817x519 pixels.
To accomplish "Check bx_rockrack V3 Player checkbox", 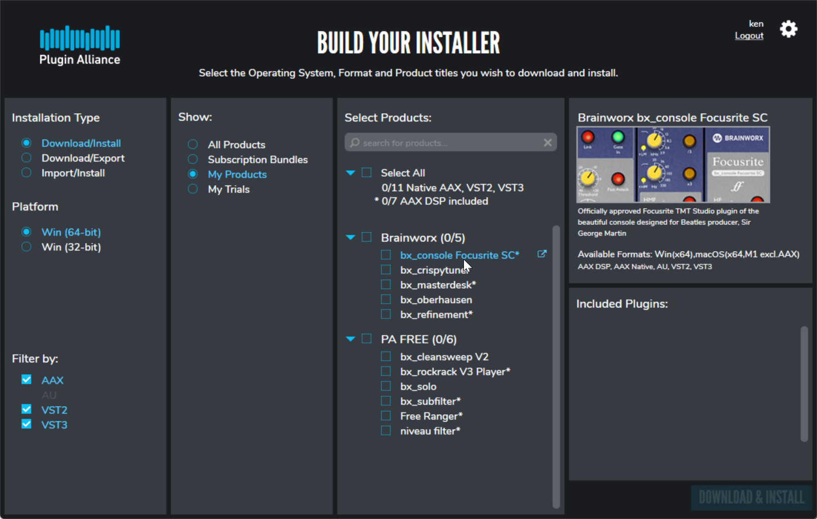I will [386, 371].
